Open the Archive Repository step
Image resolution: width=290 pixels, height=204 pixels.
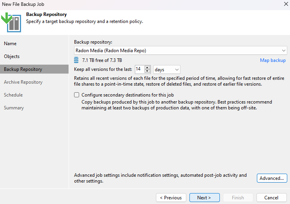[x=23, y=82]
